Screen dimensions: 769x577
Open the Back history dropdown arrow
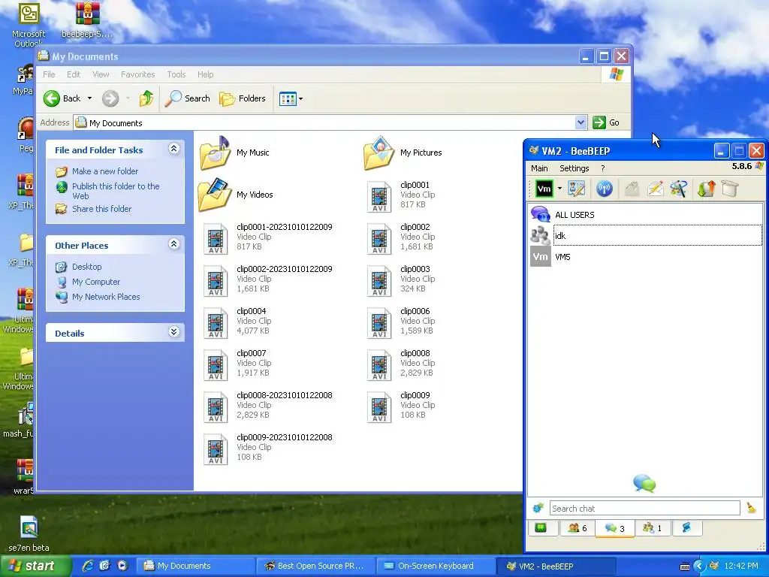pos(89,98)
